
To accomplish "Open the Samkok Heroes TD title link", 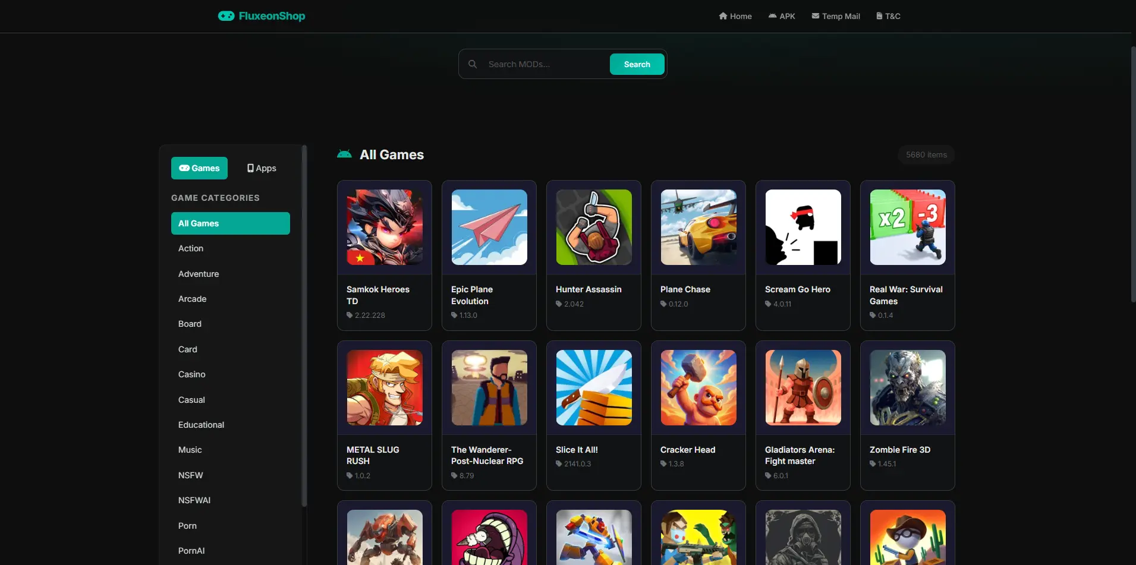I will [378, 295].
